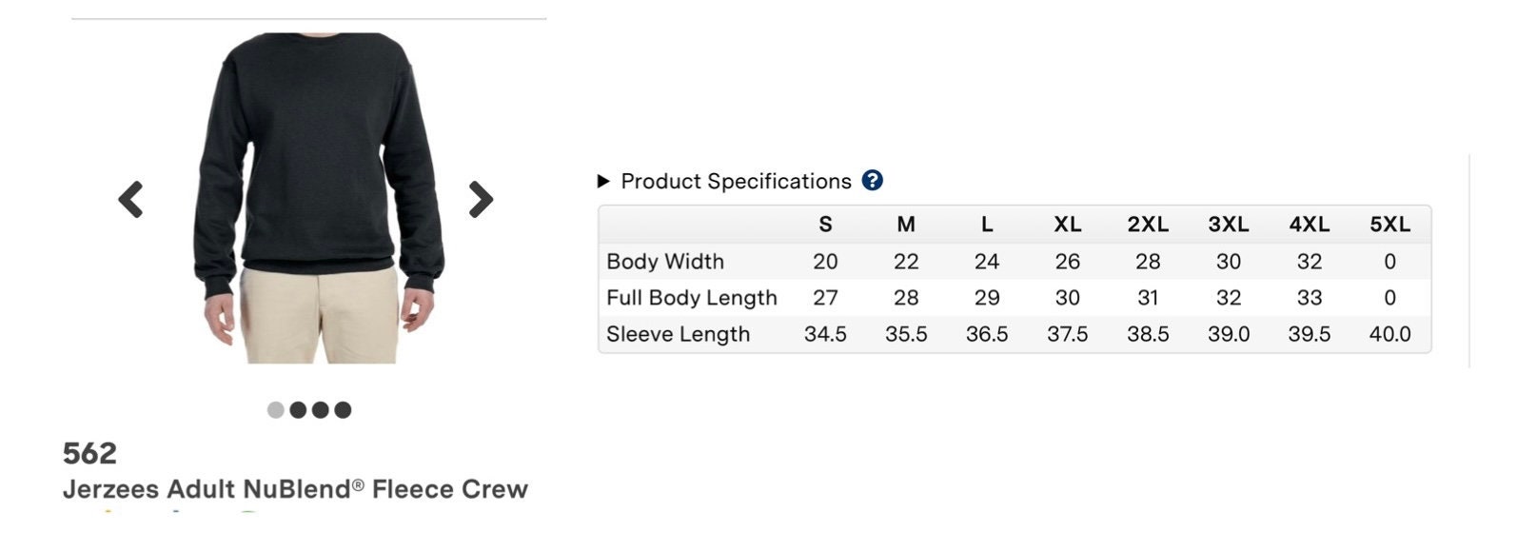Select second image carousel dot
This screenshot has width=1517, height=551.
(298, 410)
